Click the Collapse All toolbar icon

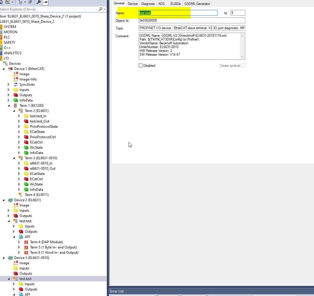click(x=30, y=2)
